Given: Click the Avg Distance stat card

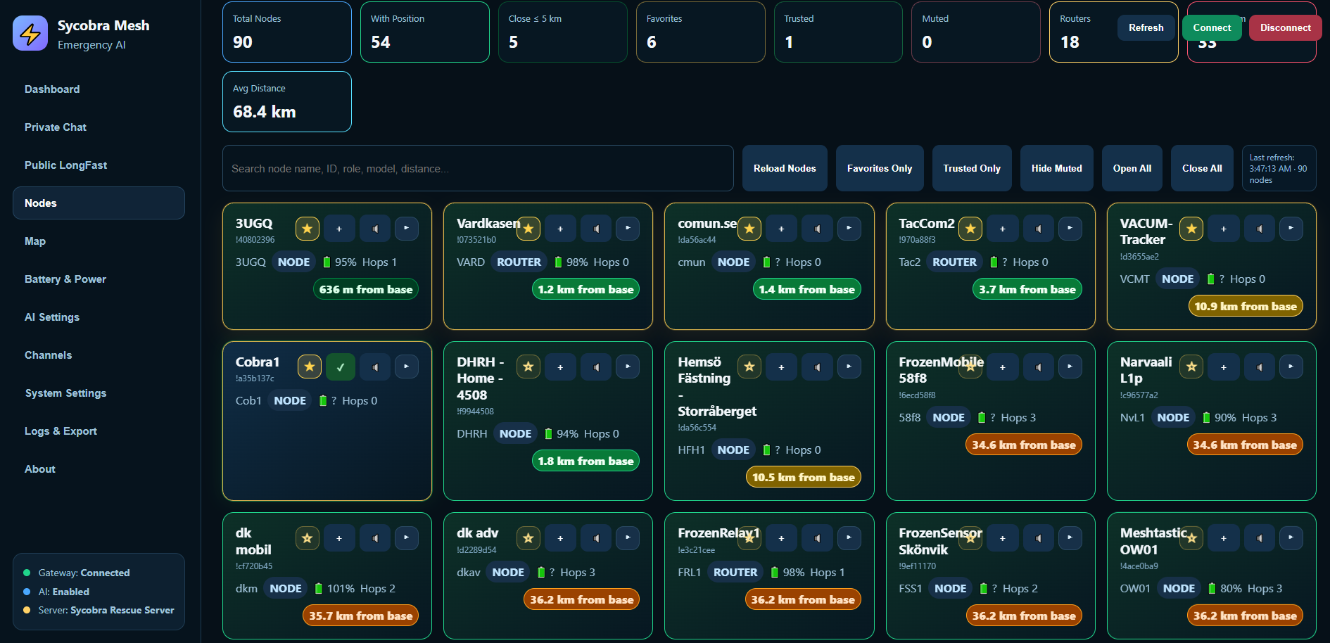Looking at the screenshot, I should coord(287,101).
